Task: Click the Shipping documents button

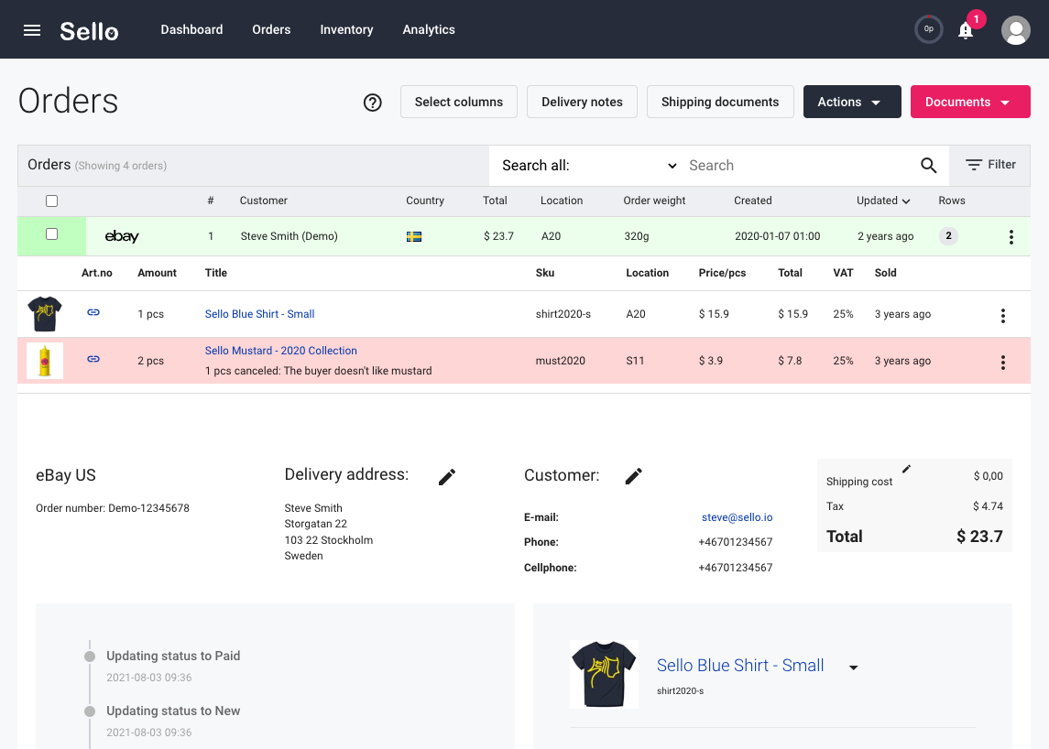Action: coord(720,102)
